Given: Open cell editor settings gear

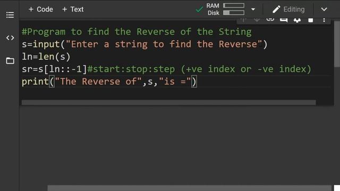Looking at the screenshot, I should 297,20.
